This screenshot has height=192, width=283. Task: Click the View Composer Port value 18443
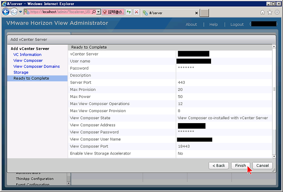click(184, 146)
